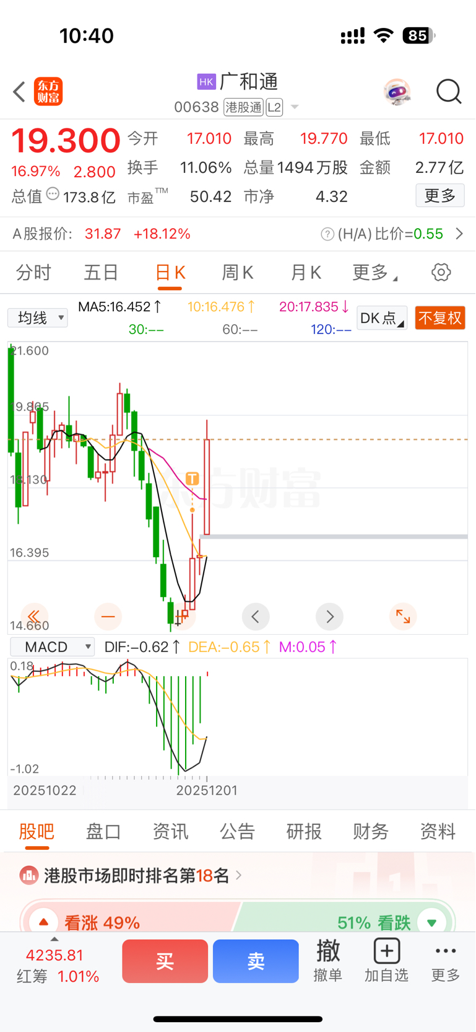
Task: Switch to the 五日 chart tab
Action: click(101, 273)
